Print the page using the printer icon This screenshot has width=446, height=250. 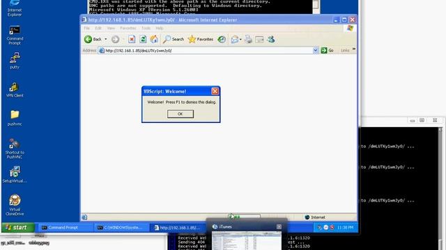coord(248,39)
